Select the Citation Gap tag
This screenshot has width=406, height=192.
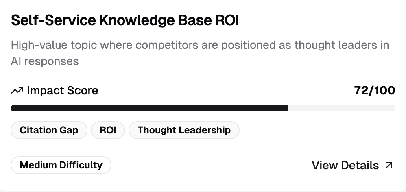pyautogui.click(x=49, y=130)
